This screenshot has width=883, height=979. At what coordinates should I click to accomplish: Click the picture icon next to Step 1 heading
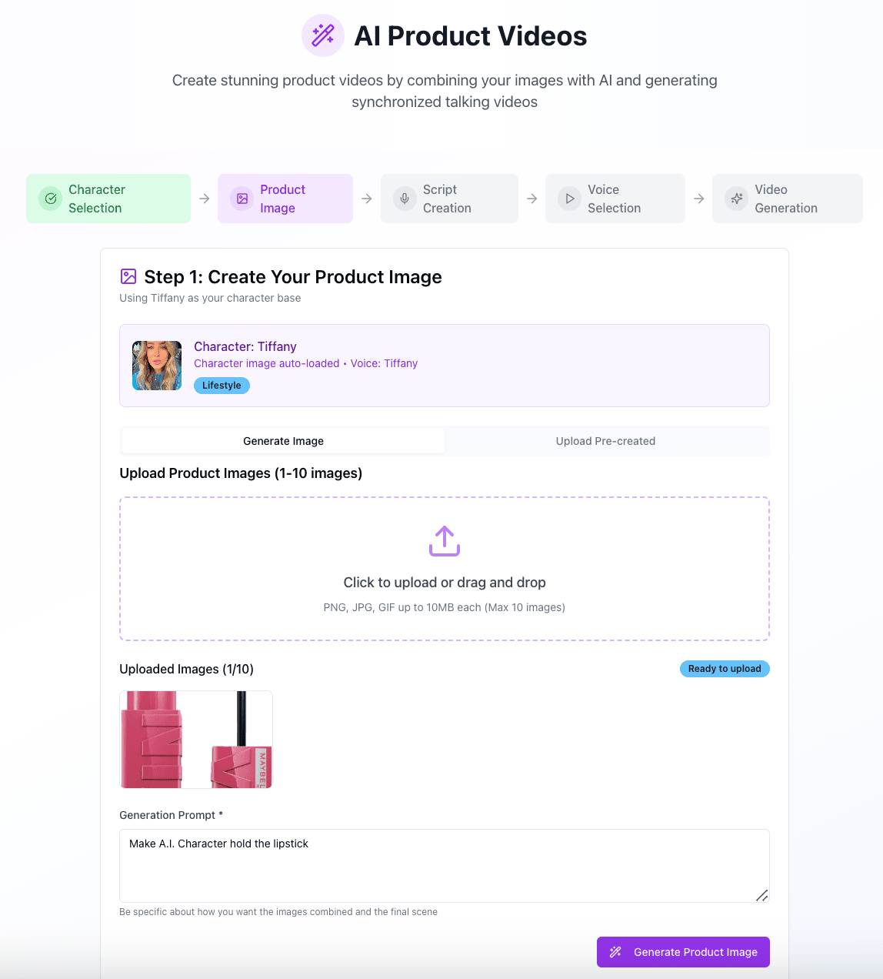point(128,277)
